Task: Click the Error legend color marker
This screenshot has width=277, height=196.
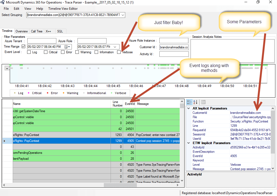Action: pos(47,93)
